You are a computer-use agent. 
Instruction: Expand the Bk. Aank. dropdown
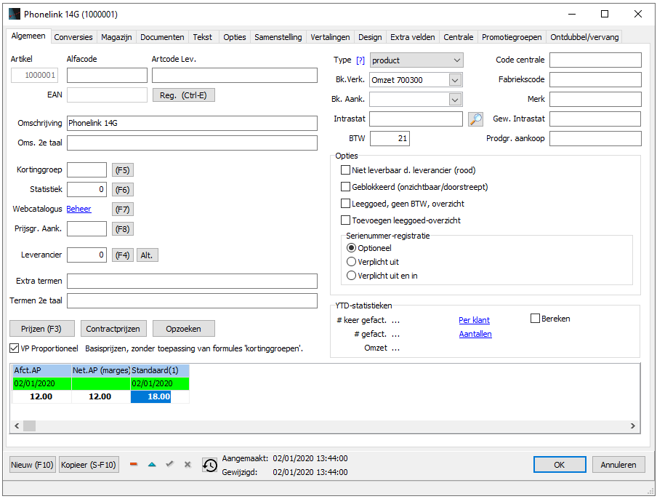point(456,100)
